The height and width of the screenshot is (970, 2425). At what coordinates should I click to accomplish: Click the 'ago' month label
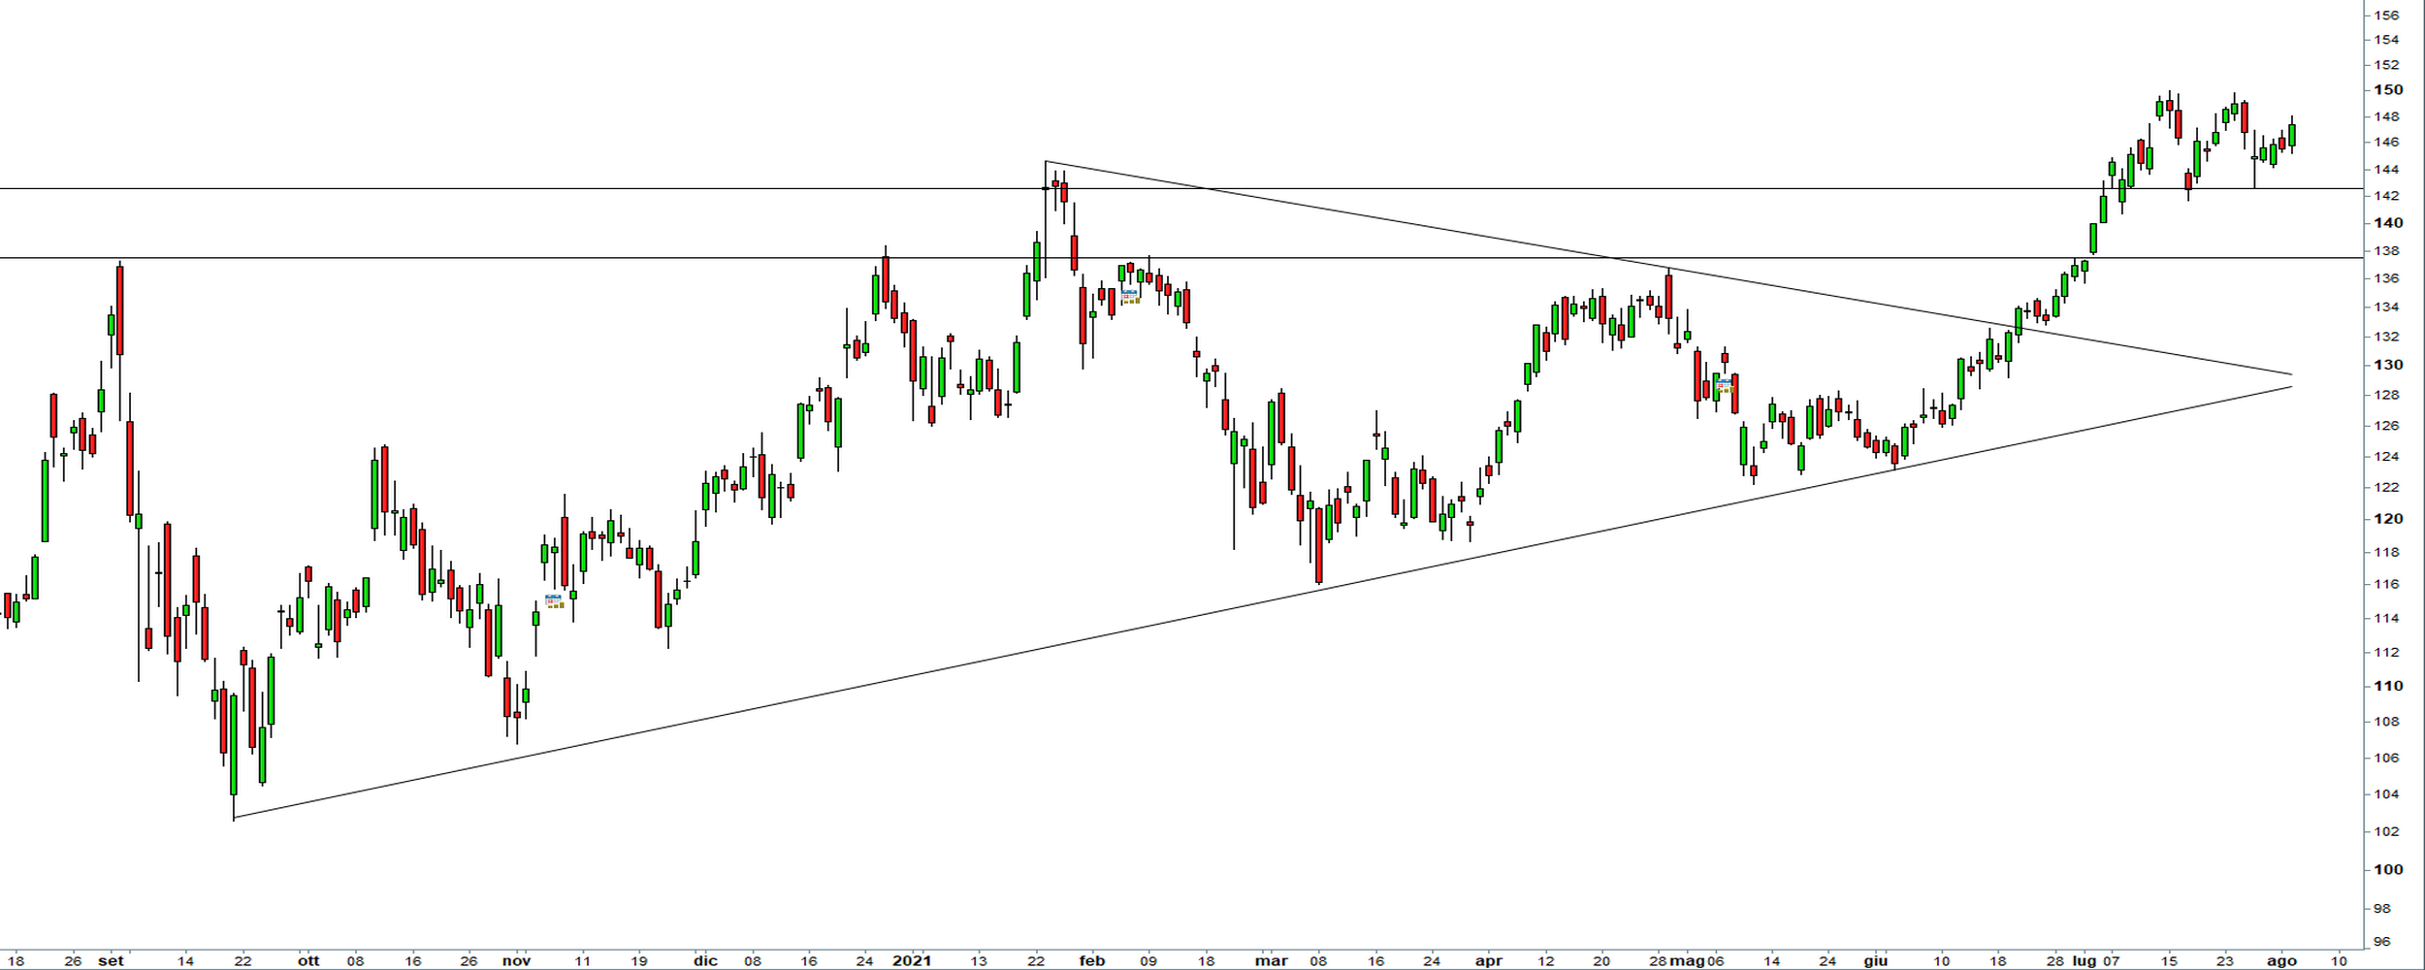click(2281, 960)
